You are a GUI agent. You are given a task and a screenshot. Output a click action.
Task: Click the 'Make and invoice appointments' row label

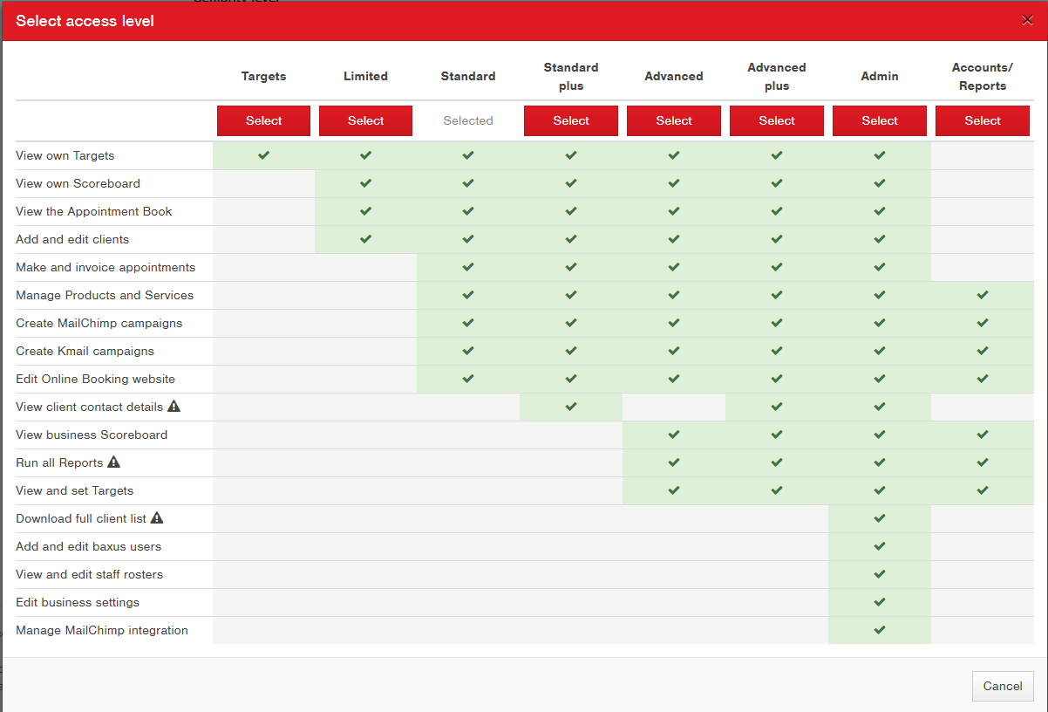click(105, 267)
